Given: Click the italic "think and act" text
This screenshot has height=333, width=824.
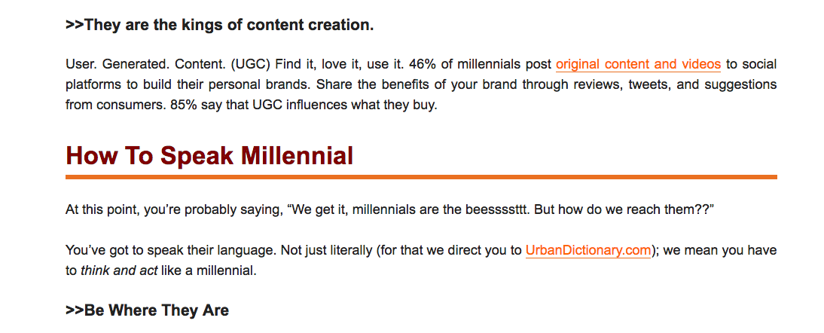Looking at the screenshot, I should point(119,270).
